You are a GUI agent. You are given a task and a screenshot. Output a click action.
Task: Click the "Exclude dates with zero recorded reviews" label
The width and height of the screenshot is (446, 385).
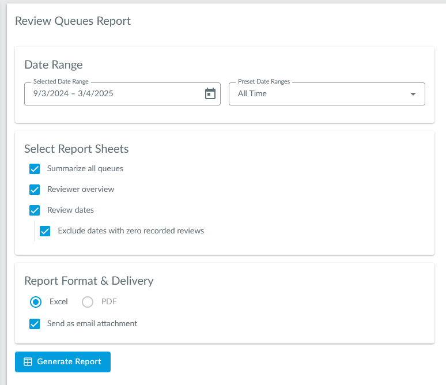point(131,231)
